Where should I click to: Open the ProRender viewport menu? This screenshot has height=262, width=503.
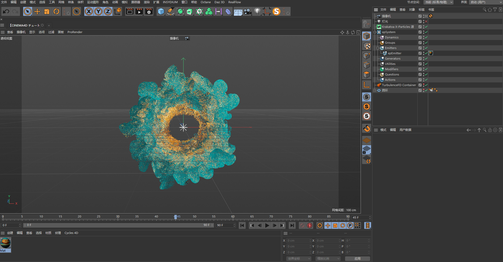pyautogui.click(x=74, y=32)
